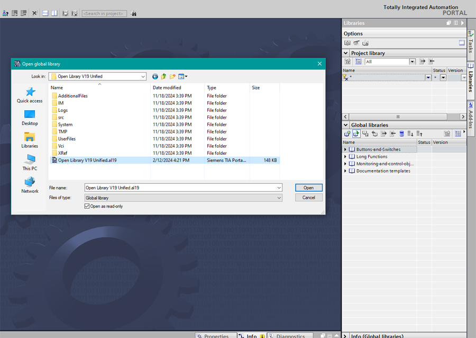Select Open Library V19 Unified.al19 file

click(164, 160)
